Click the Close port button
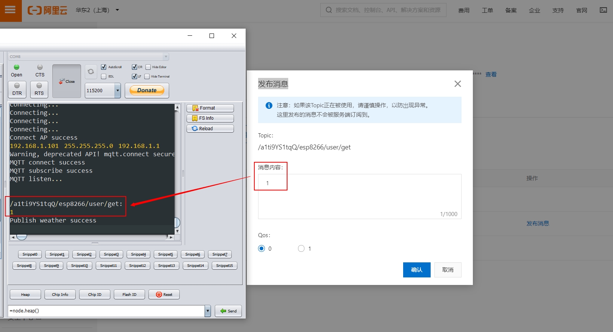Screen dimensions: 613x332 point(67,81)
